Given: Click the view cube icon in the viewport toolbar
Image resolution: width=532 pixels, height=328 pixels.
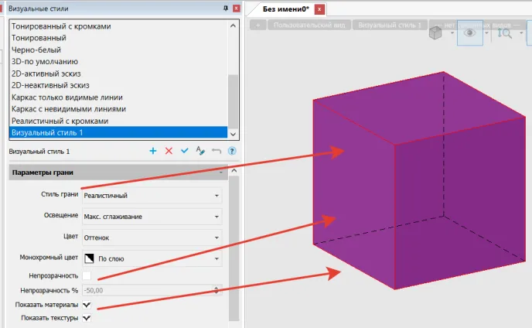Looking at the screenshot, I should tap(436, 32).
